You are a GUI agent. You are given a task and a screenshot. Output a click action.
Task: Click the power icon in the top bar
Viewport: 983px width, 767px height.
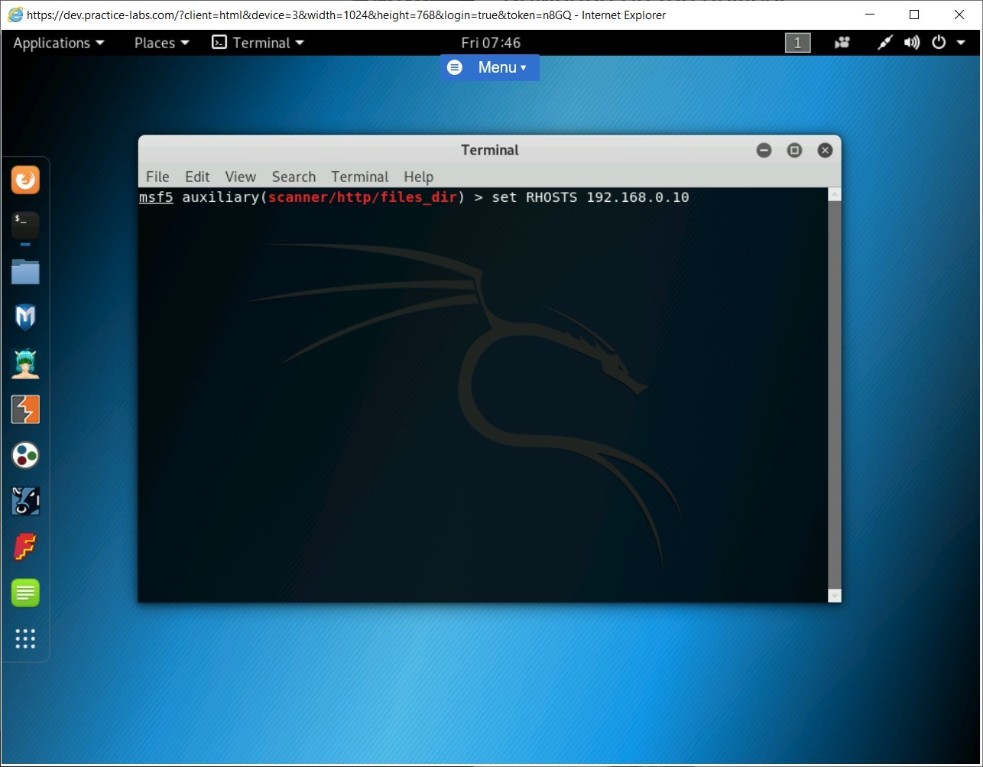pos(939,43)
